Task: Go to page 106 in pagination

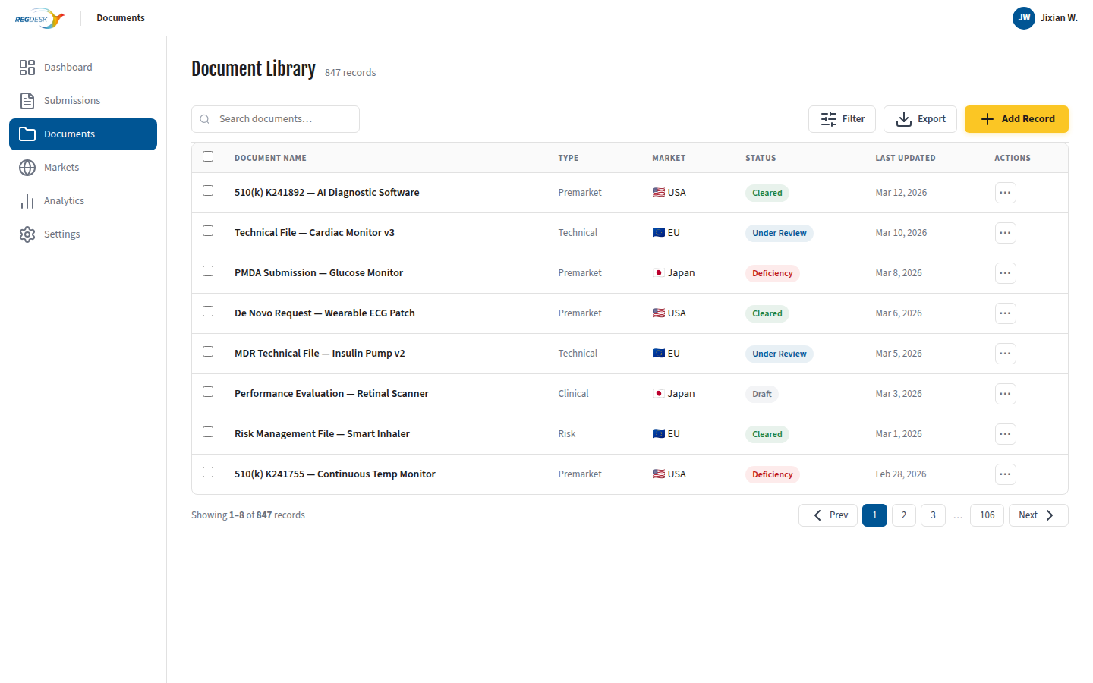Action: click(x=987, y=515)
